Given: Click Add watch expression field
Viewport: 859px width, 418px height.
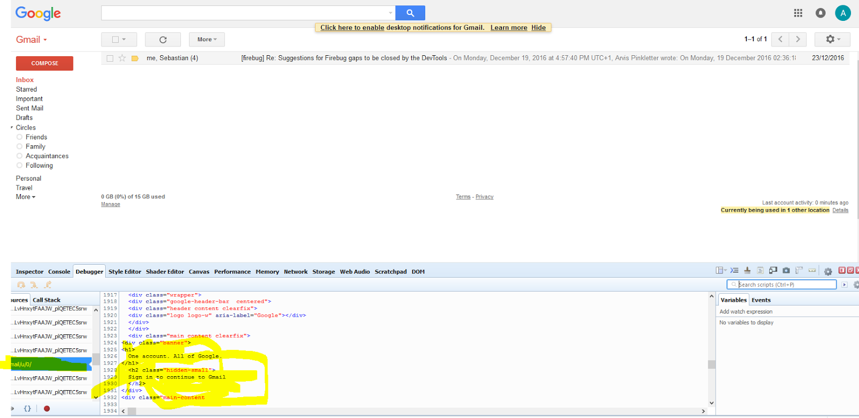Looking at the screenshot, I should [787, 311].
